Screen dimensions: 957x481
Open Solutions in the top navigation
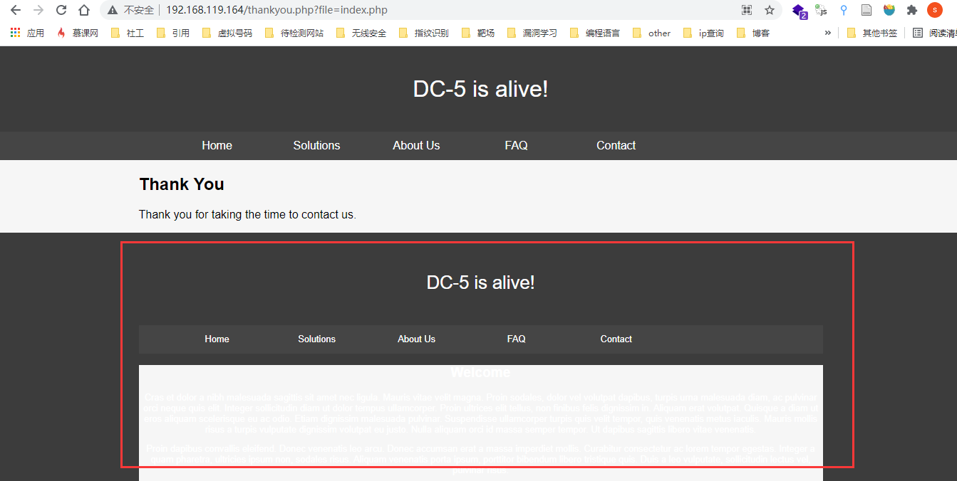[x=316, y=145]
